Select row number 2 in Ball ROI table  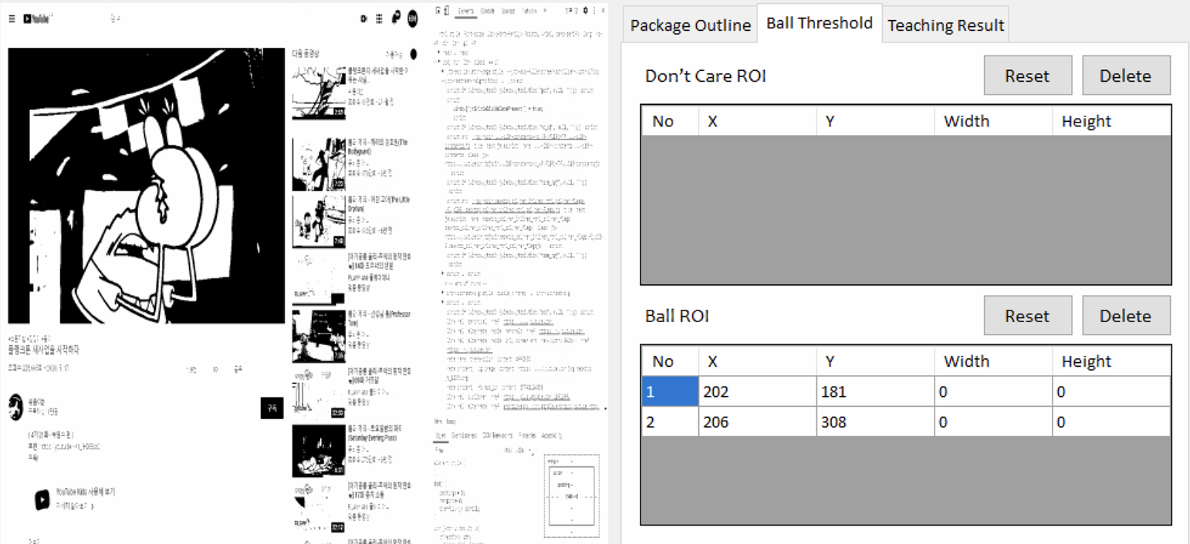(670, 421)
